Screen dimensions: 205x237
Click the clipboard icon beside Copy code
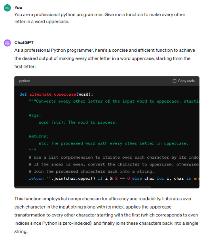pyautogui.click(x=175, y=81)
